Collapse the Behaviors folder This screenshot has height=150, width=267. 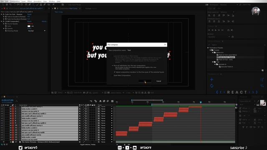tap(213, 52)
